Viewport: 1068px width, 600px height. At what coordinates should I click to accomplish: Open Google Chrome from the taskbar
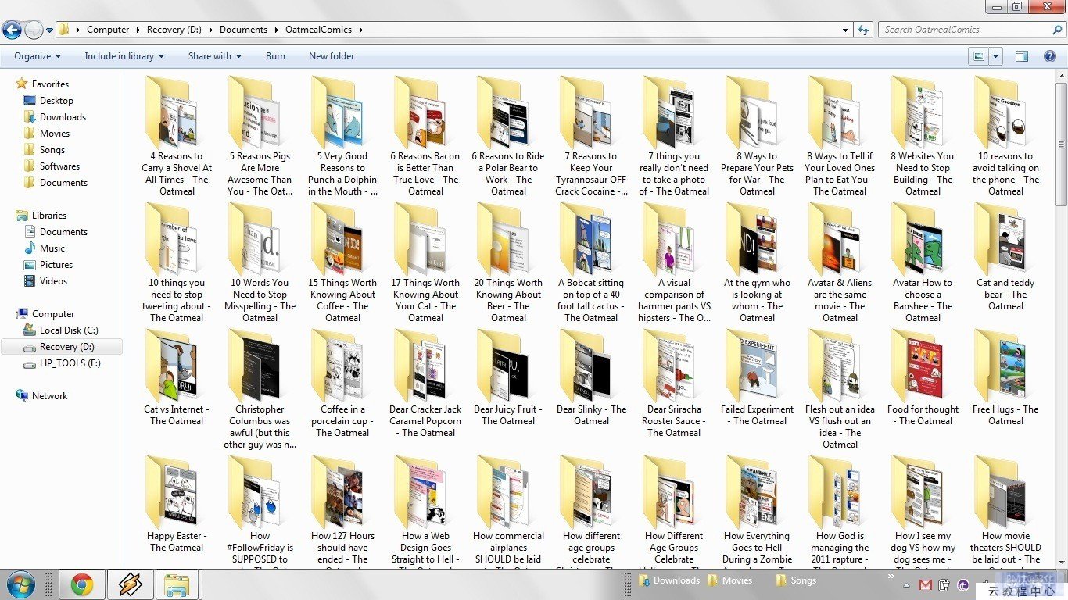point(82,584)
